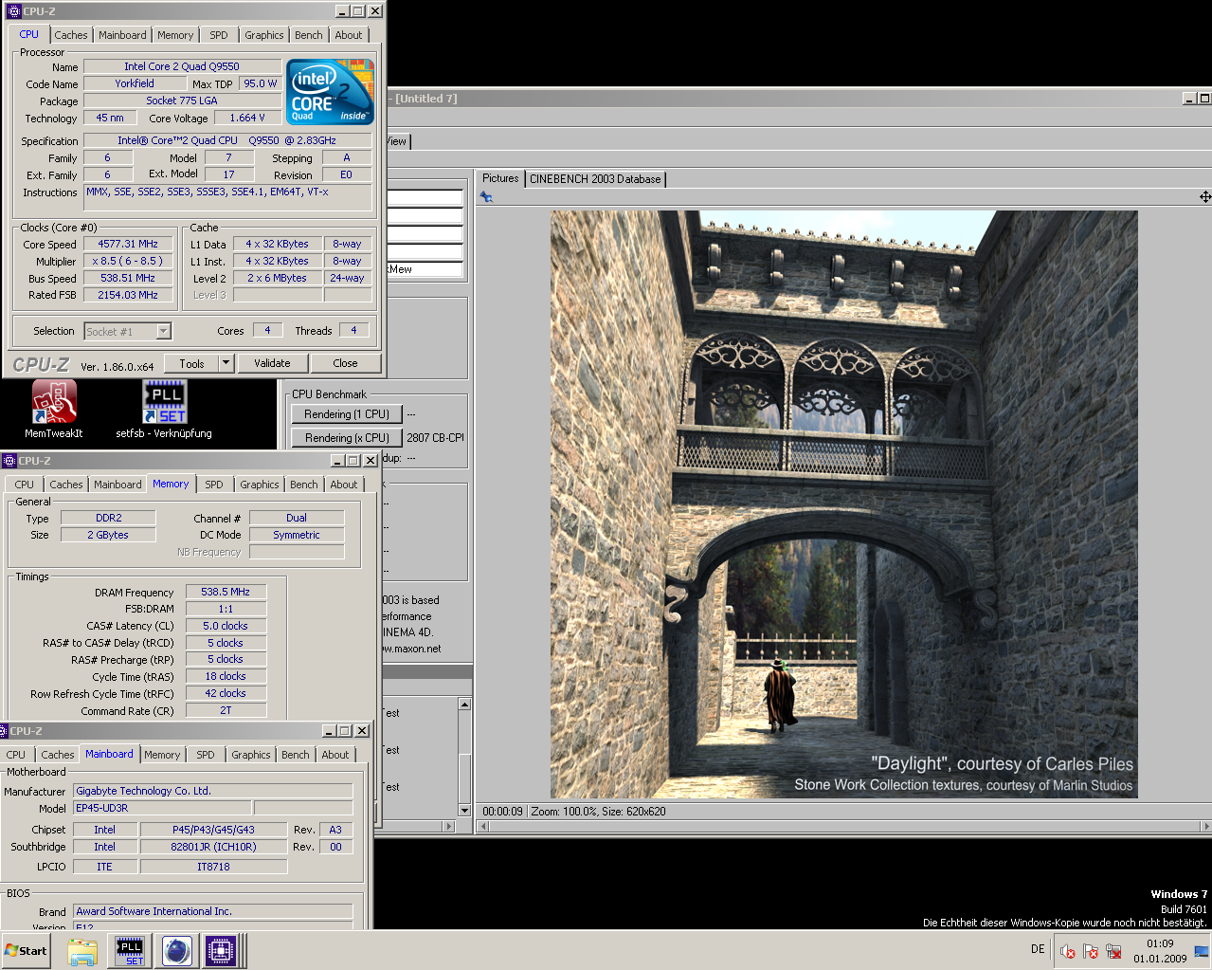
Task: Click the muted volume tray icon
Action: pos(1068,951)
